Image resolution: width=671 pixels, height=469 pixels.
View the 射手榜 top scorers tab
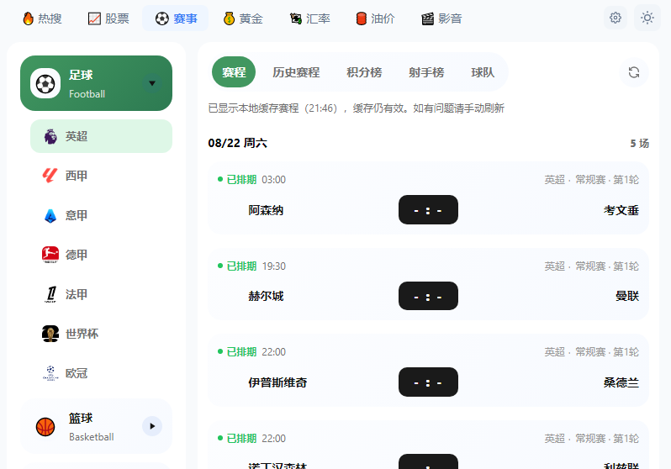tap(426, 72)
